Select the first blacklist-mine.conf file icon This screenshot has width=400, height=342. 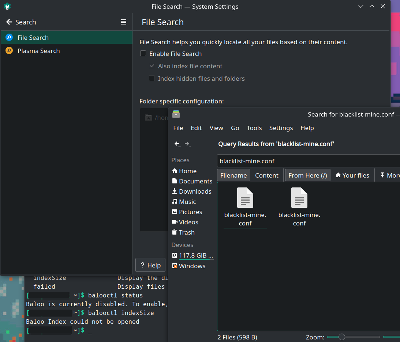coord(245,198)
